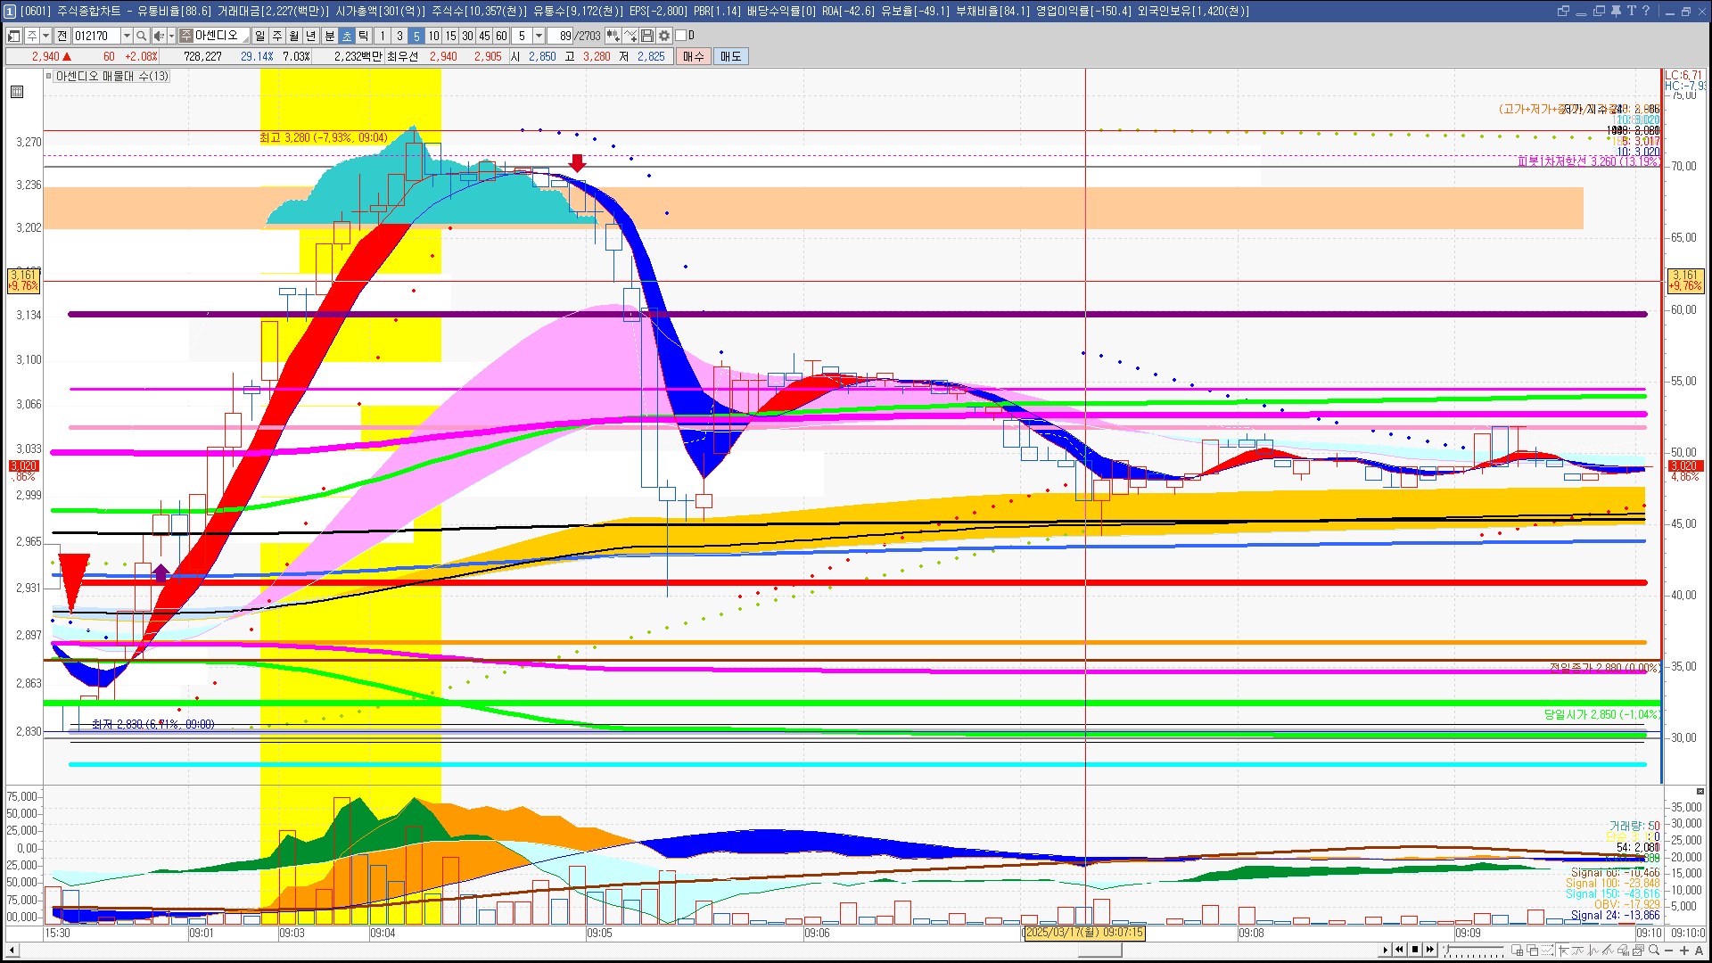
Task: Click the stock search magnifier icon
Action: click(142, 36)
